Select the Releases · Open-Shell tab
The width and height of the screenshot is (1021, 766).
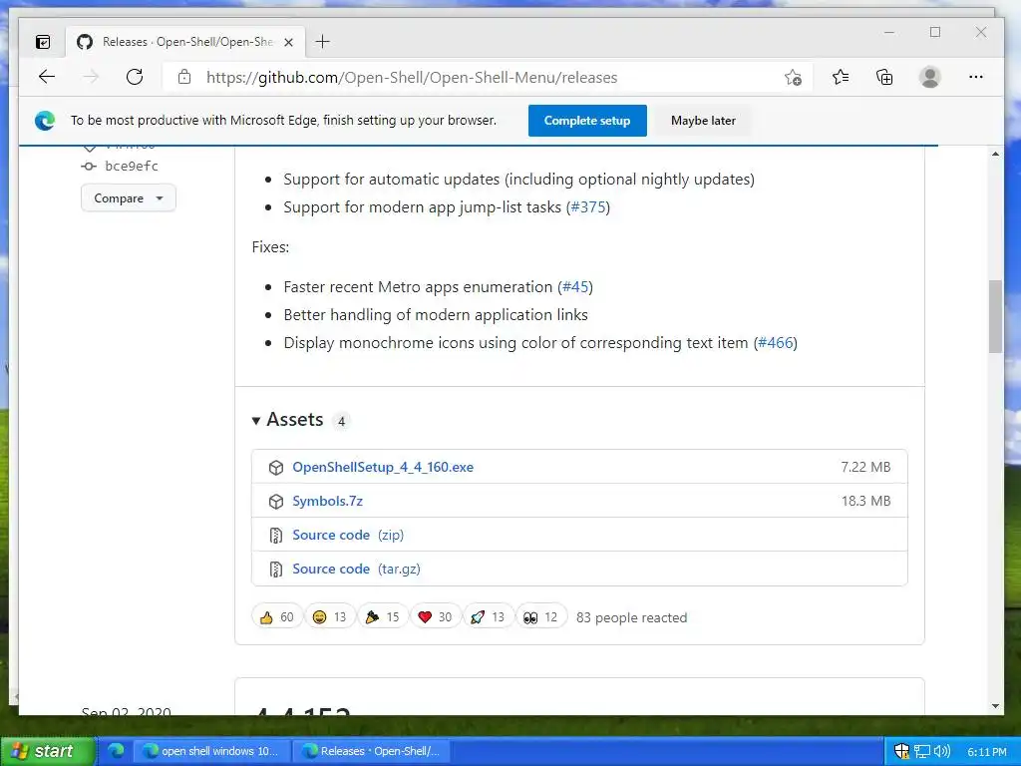185,42
